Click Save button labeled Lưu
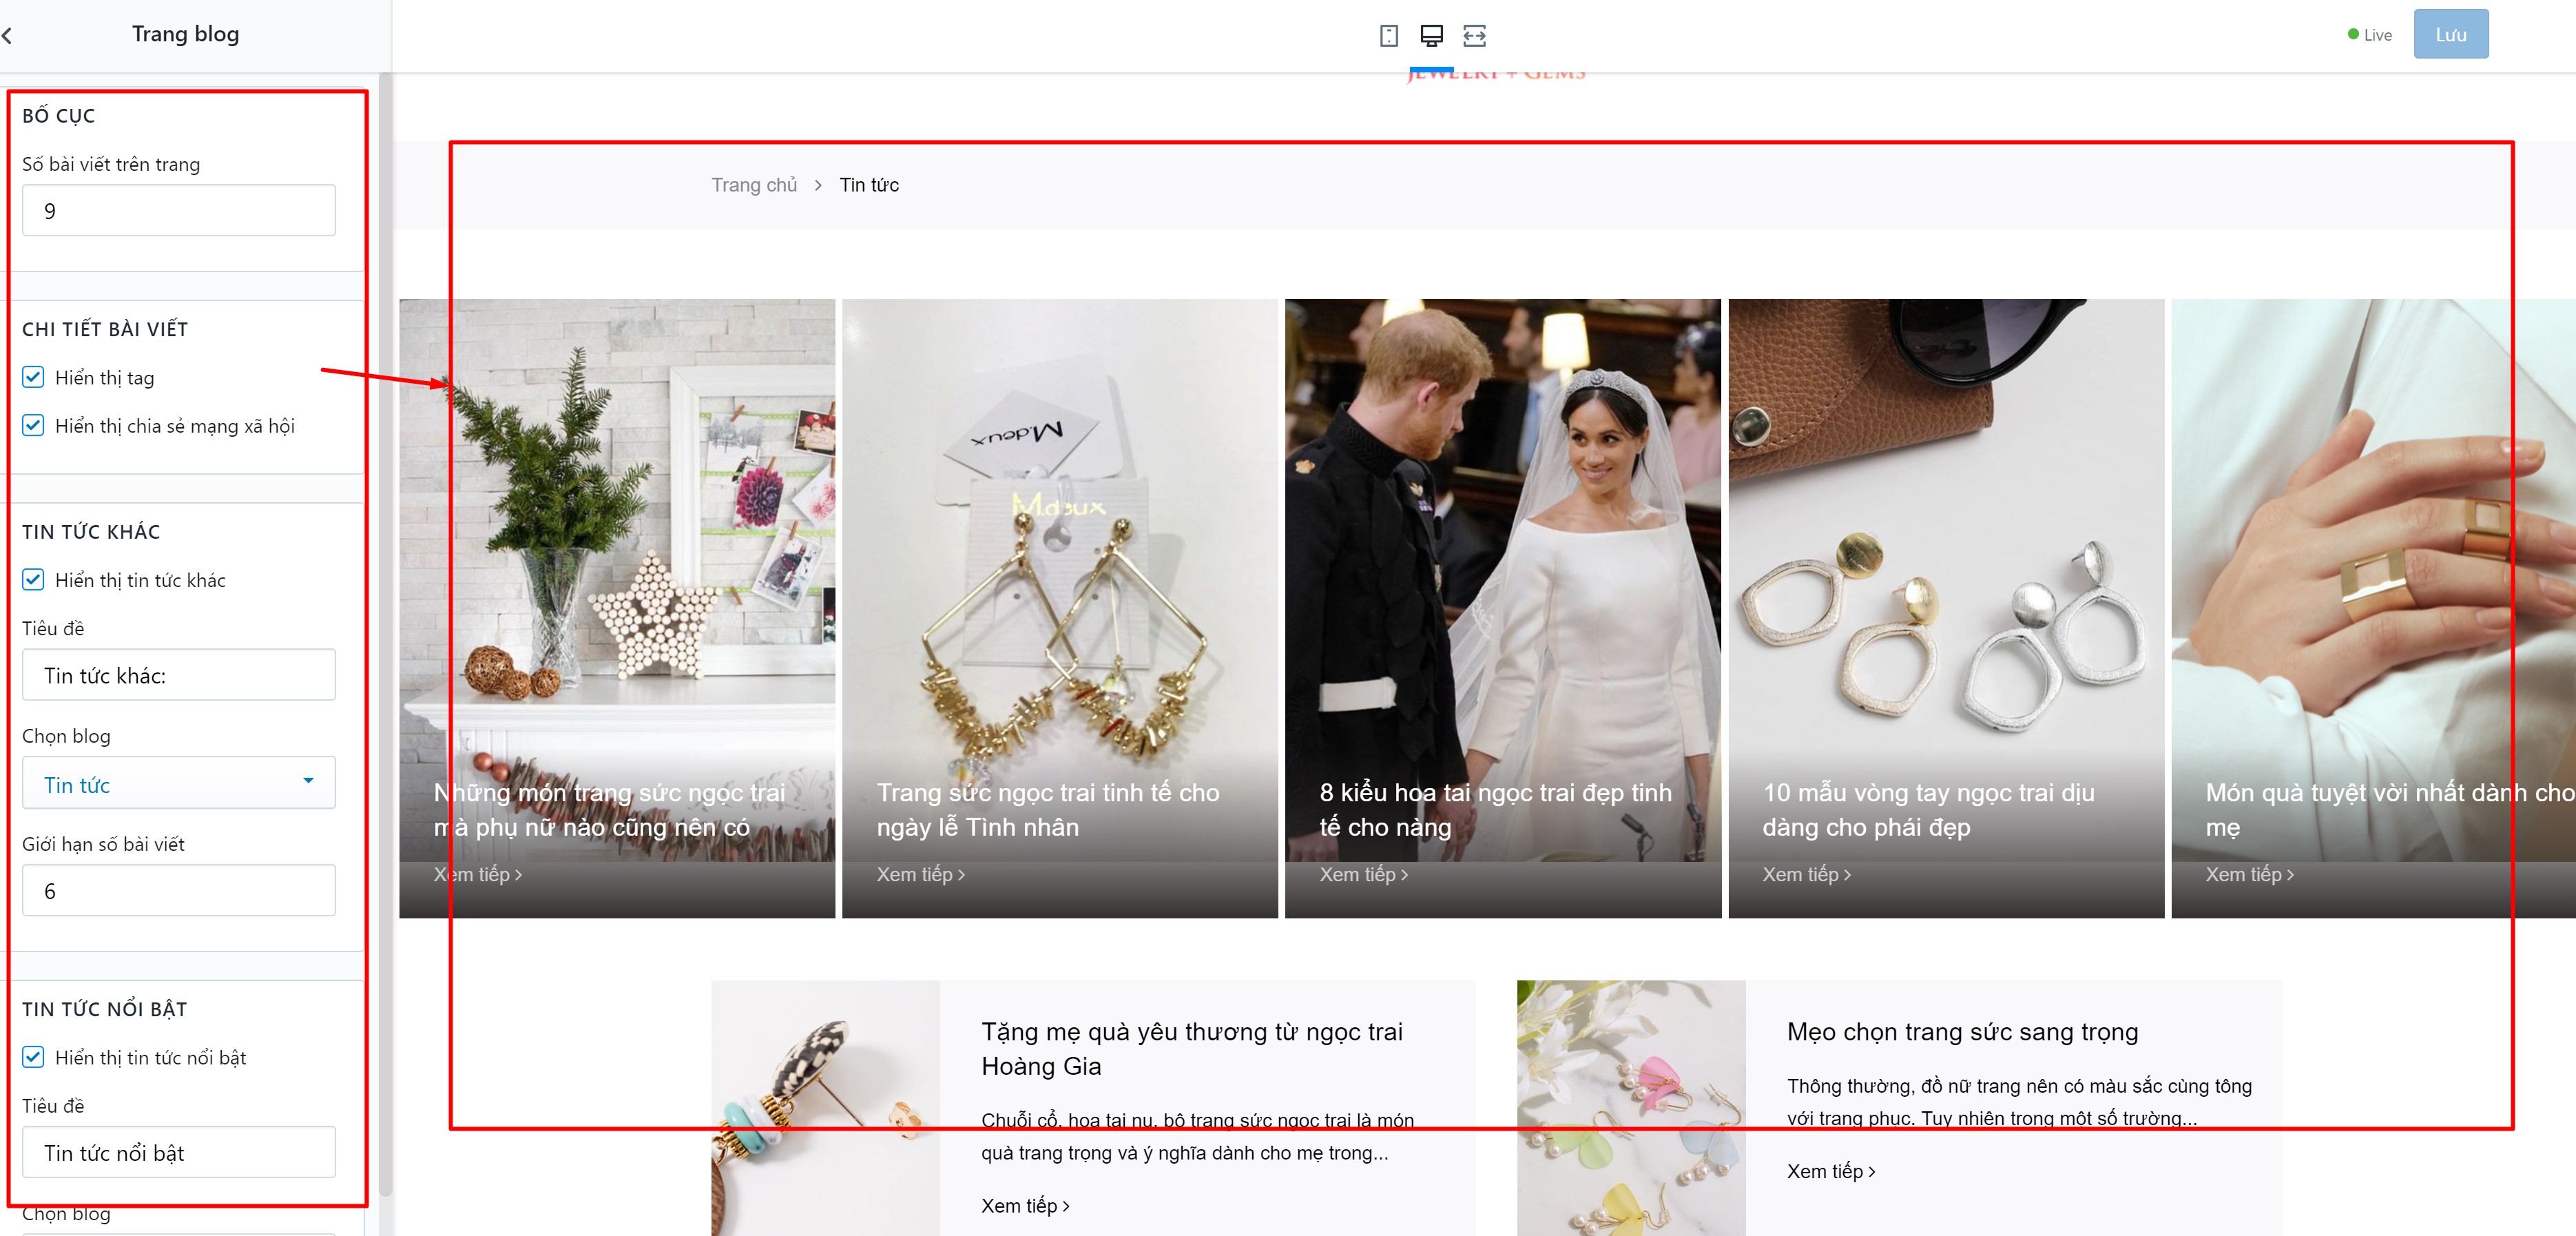This screenshot has width=2576, height=1236. coord(2450,35)
